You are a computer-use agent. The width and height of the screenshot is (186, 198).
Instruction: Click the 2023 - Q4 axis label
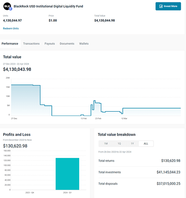[30, 192]
